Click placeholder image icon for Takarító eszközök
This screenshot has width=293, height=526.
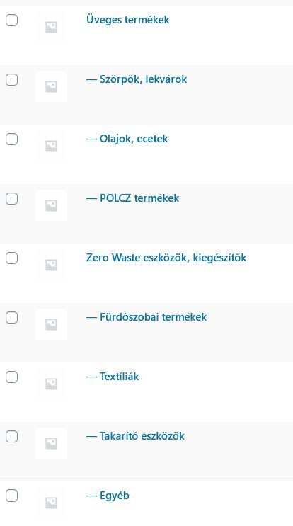coord(51,443)
